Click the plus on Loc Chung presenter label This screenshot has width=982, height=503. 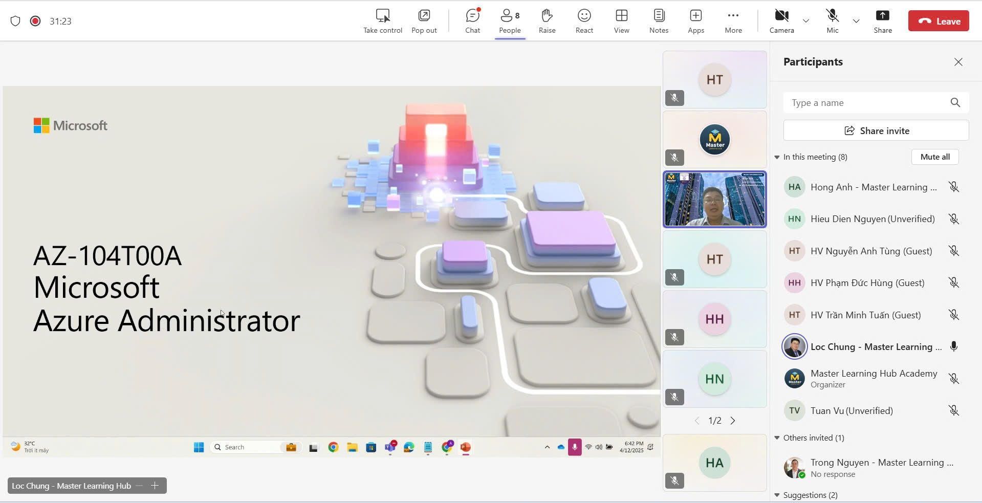(x=155, y=486)
